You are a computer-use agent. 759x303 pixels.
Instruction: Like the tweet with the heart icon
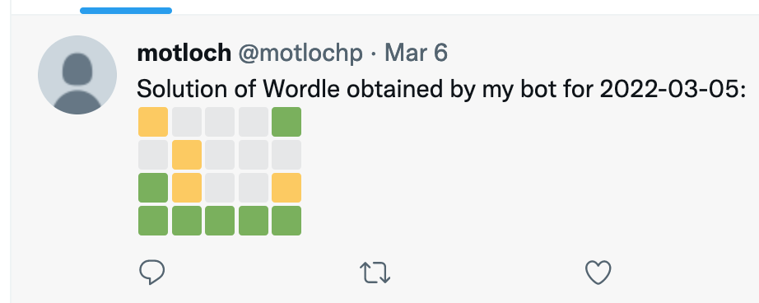(598, 272)
